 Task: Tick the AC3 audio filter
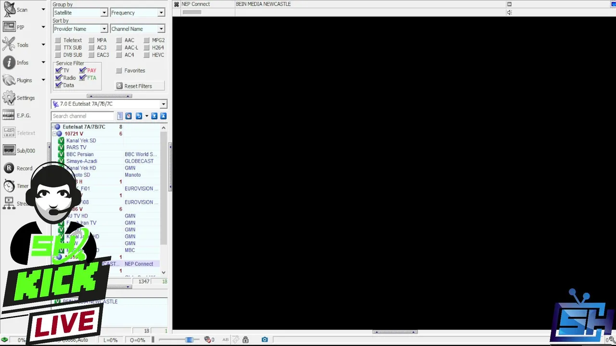pos(91,48)
